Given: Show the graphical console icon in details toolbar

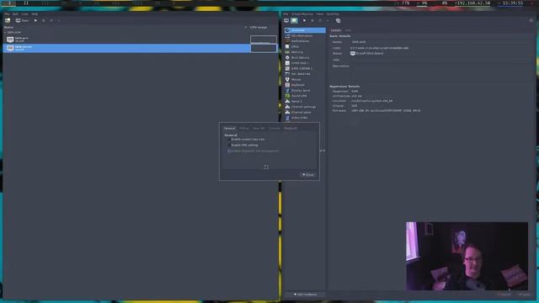Looking at the screenshot, I should coord(286,20).
